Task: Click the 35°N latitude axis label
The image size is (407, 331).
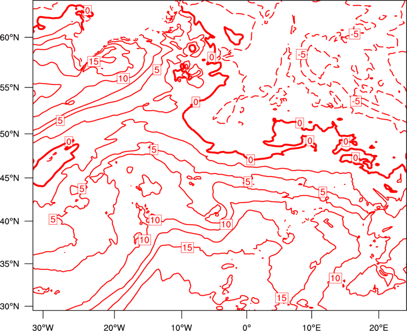Action: (10, 264)
